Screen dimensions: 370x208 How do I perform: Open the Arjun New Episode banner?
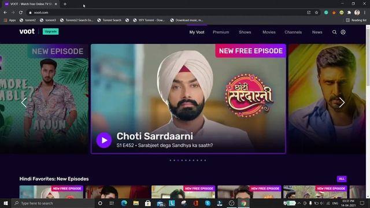pyautogui.click(x=44, y=99)
